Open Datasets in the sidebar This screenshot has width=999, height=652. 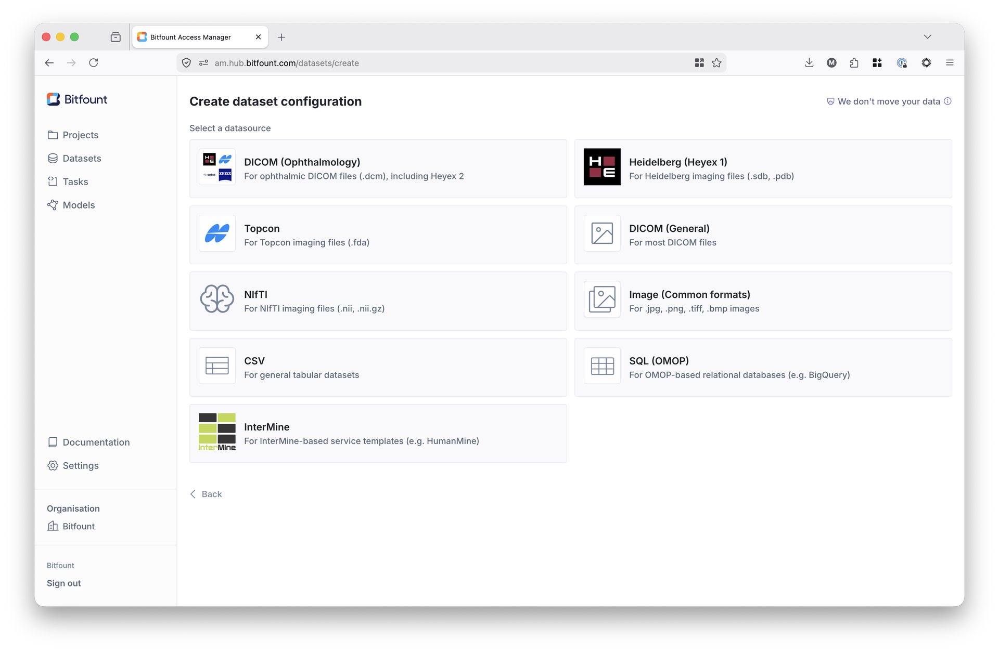tap(82, 159)
